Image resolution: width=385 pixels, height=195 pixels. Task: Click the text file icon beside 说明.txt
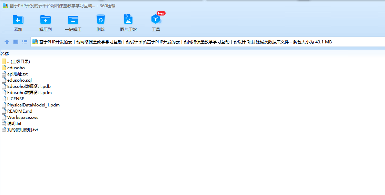(x=4, y=123)
